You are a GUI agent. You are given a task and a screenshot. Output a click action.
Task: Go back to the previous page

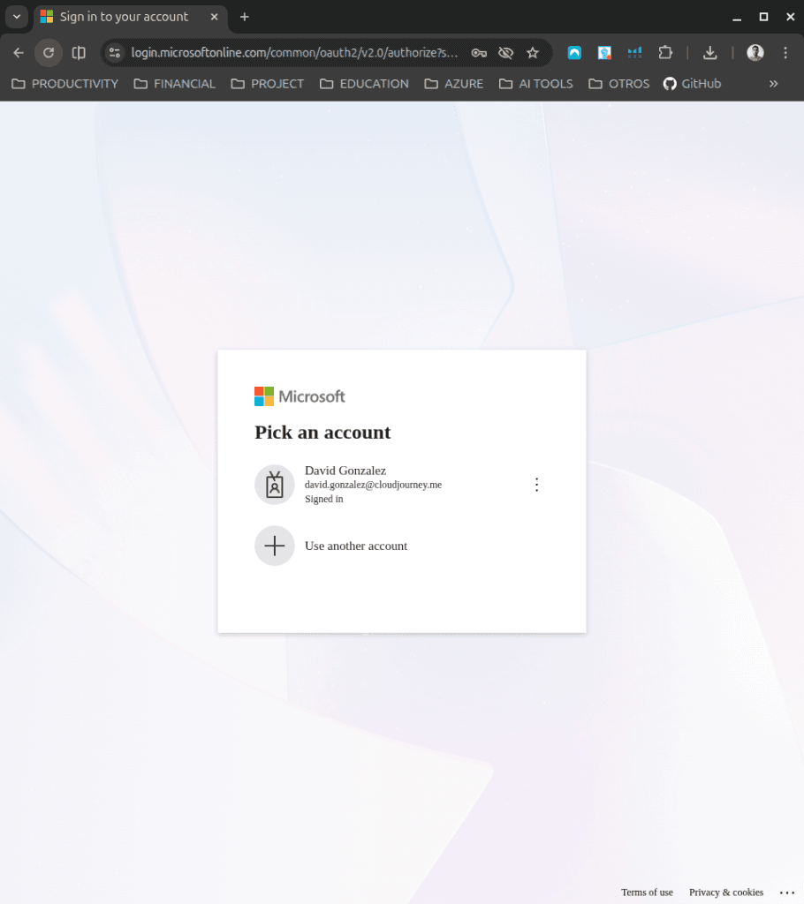(x=19, y=53)
